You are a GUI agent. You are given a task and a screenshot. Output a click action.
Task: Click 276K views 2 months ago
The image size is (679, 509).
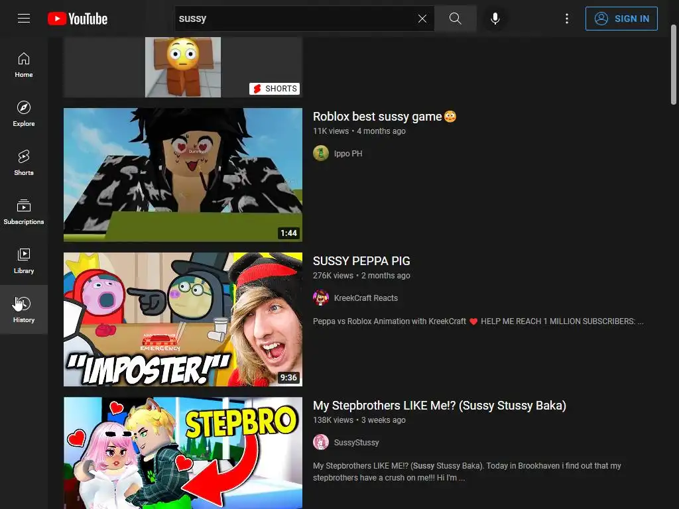point(361,275)
